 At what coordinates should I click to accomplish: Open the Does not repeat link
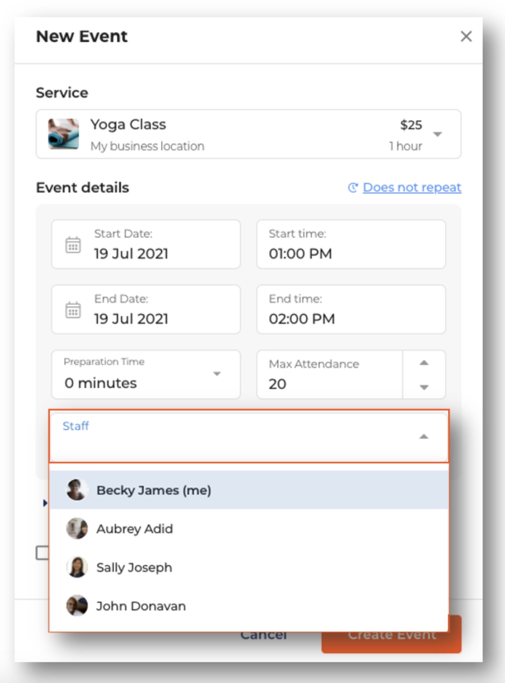click(x=412, y=187)
